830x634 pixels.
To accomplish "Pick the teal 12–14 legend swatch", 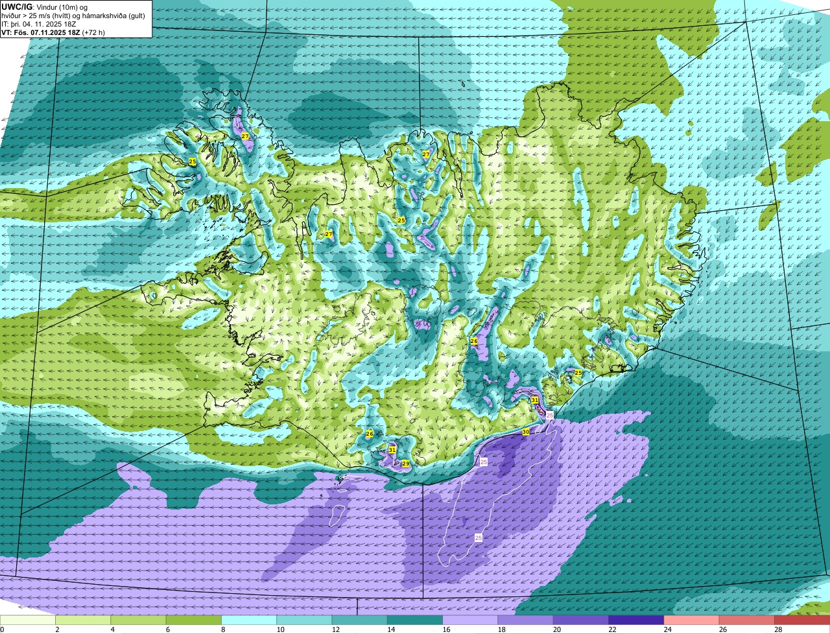I will point(360,620).
